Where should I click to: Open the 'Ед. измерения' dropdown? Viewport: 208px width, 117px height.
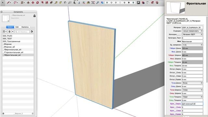tap(192, 45)
